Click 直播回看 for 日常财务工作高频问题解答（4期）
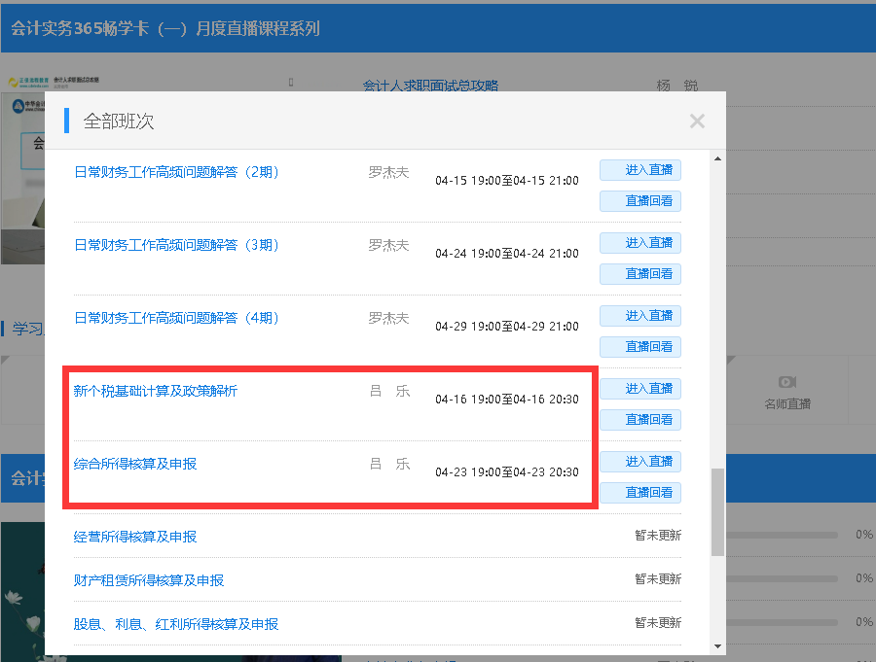This screenshot has width=876, height=662. pyautogui.click(x=639, y=346)
